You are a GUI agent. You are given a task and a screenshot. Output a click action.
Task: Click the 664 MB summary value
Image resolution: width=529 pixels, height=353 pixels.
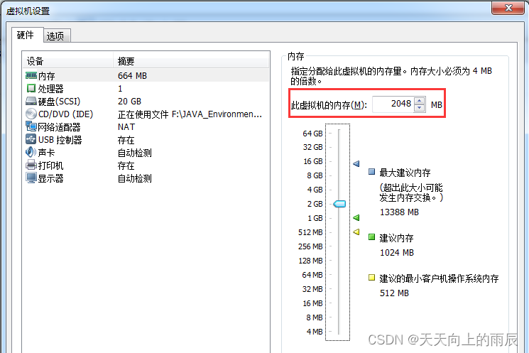coord(132,75)
